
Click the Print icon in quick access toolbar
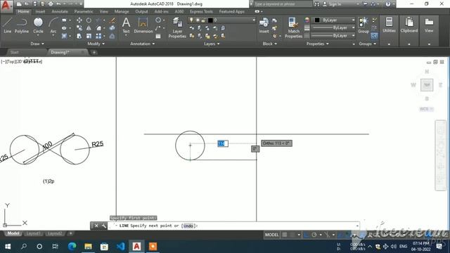tap(51, 4)
